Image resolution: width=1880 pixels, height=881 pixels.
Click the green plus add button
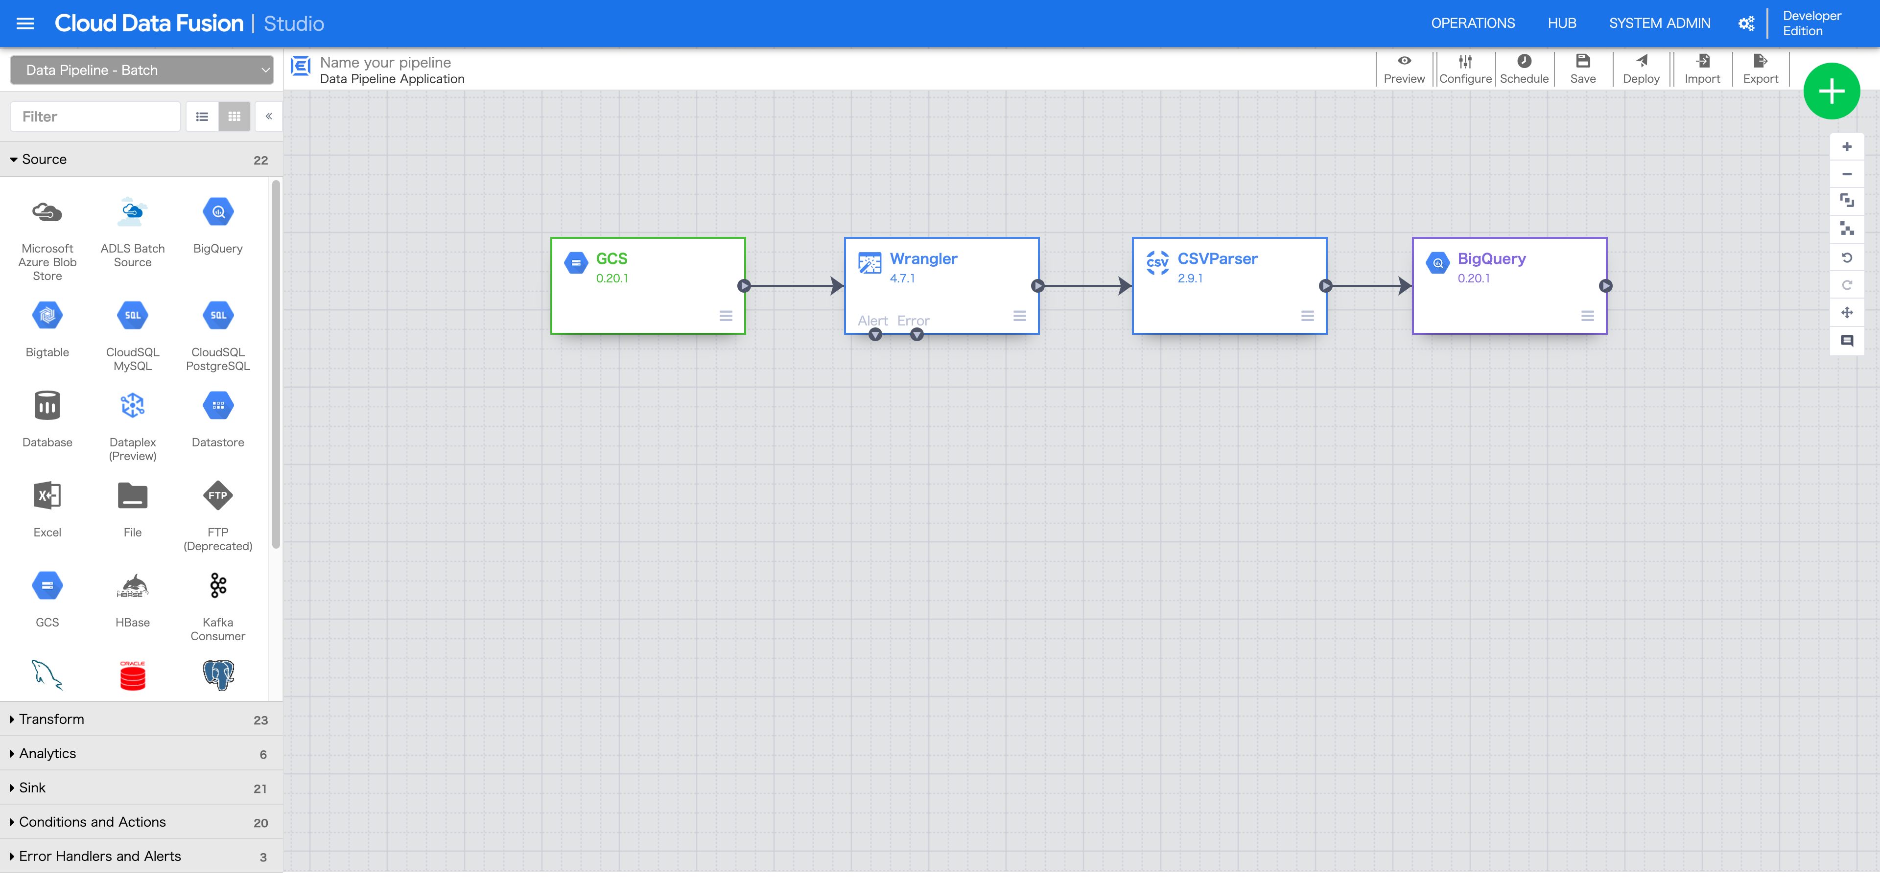click(1831, 91)
